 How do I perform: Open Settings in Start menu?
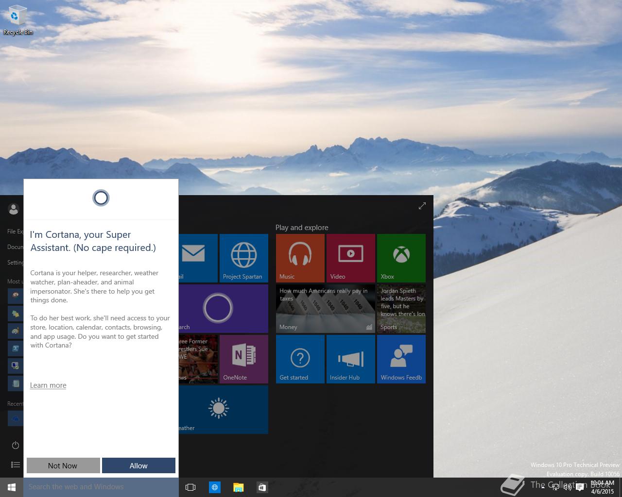point(15,263)
